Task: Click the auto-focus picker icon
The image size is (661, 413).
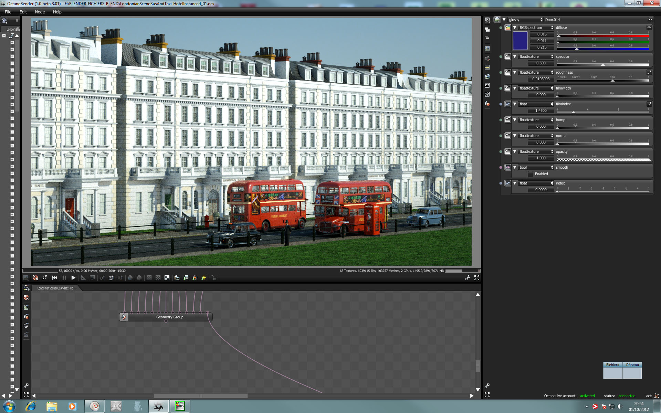Action: [x=102, y=278]
